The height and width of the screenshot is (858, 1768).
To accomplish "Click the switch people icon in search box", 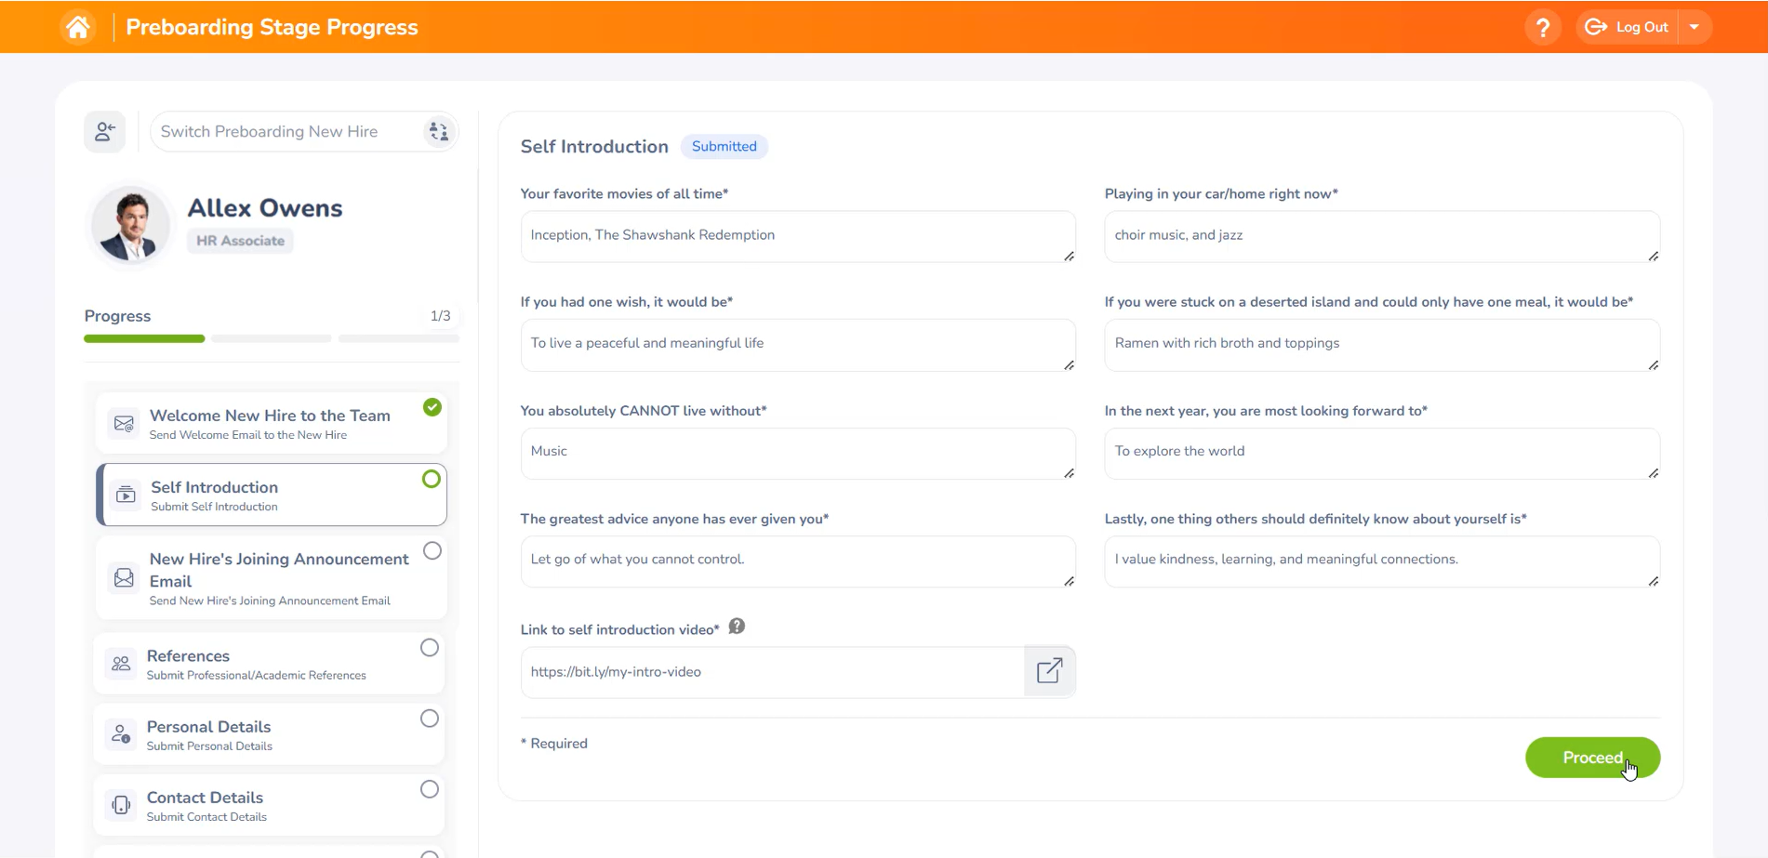I will (x=438, y=132).
